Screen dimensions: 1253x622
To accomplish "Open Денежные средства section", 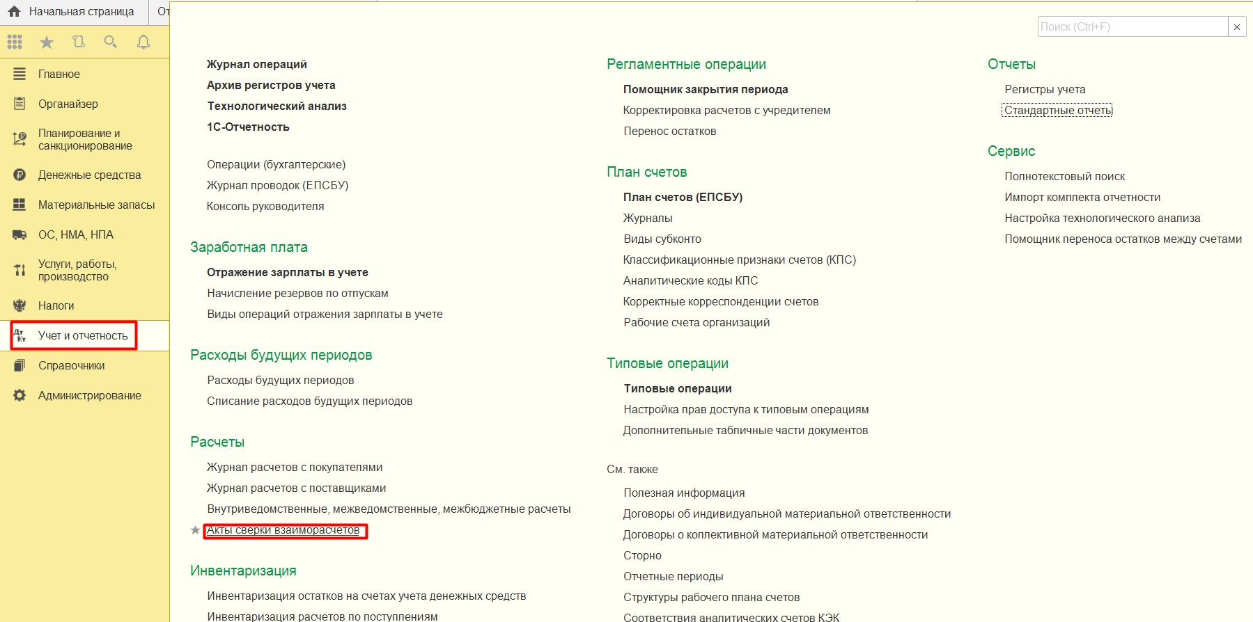I will tap(89, 175).
